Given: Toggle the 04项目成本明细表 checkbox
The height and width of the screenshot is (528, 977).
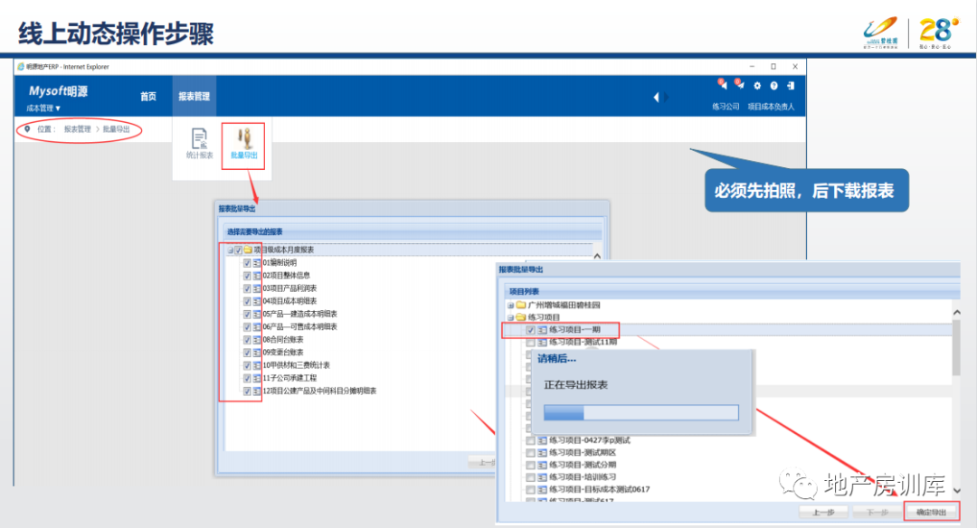Looking at the screenshot, I should (x=247, y=301).
